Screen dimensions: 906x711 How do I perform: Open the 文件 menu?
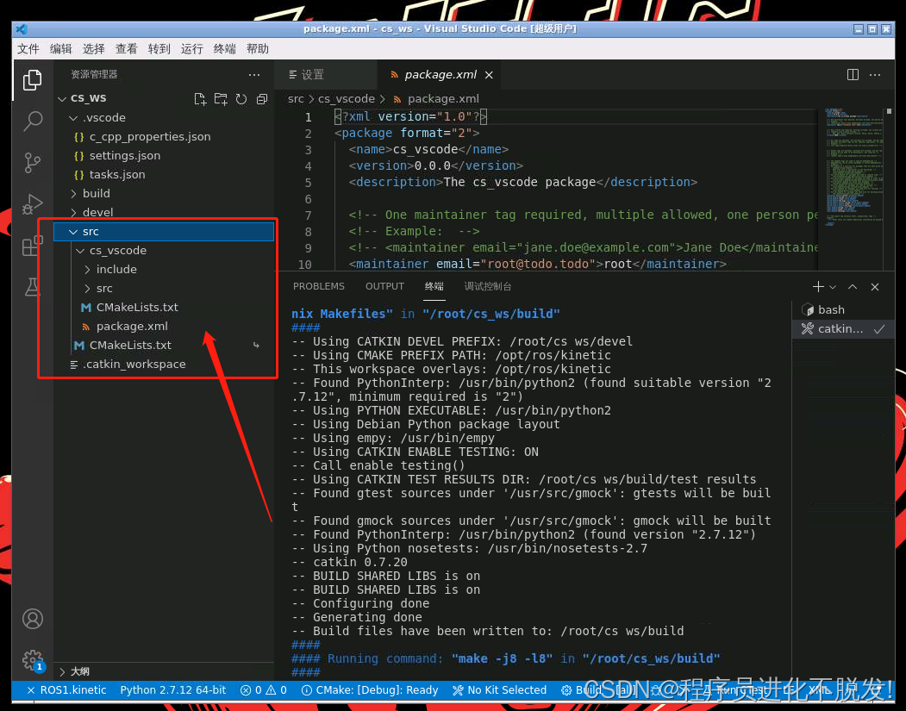(28, 48)
